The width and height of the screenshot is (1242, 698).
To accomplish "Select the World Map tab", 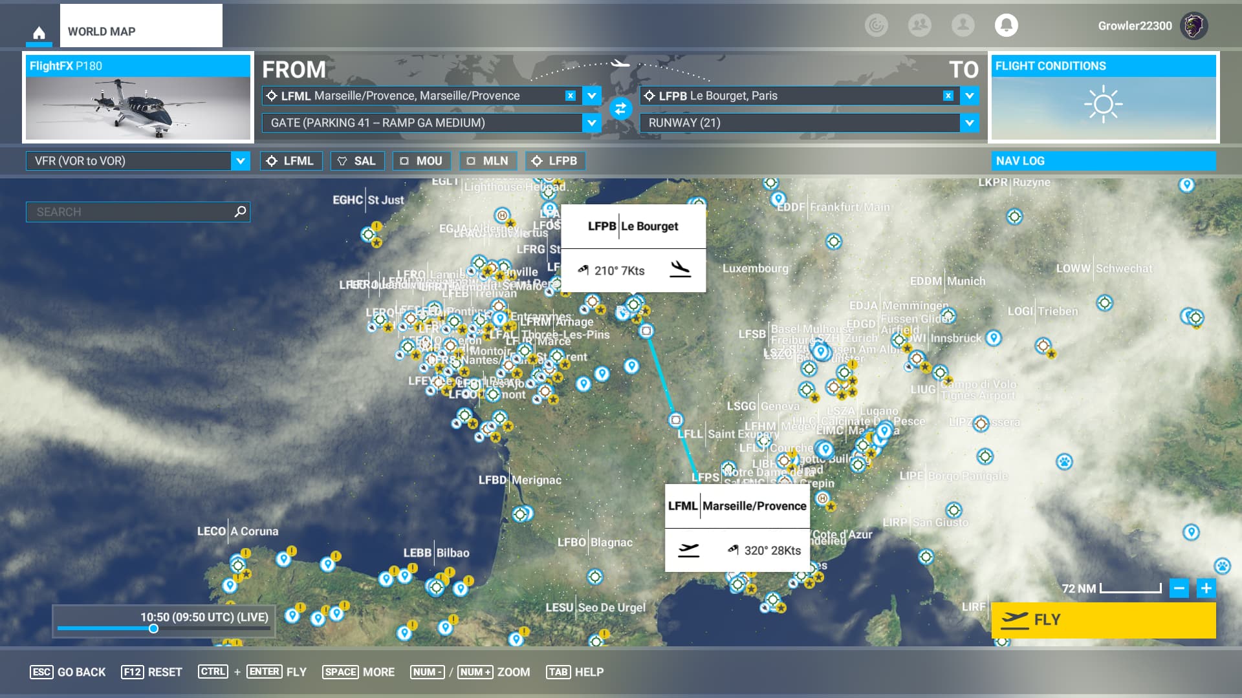I will (x=141, y=26).
